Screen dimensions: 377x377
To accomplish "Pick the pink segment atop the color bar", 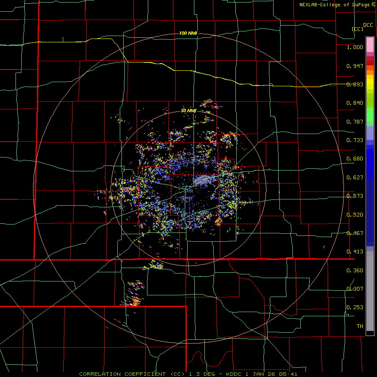I will (370, 45).
